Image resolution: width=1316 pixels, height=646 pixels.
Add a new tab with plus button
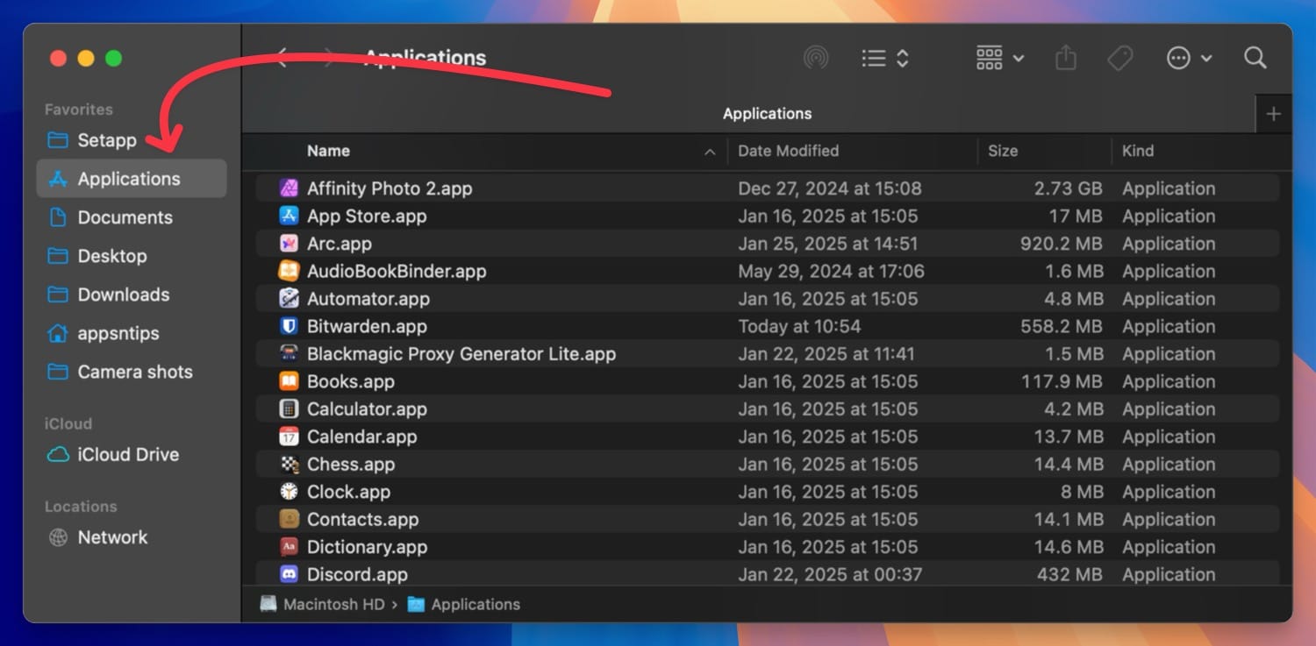(1274, 114)
